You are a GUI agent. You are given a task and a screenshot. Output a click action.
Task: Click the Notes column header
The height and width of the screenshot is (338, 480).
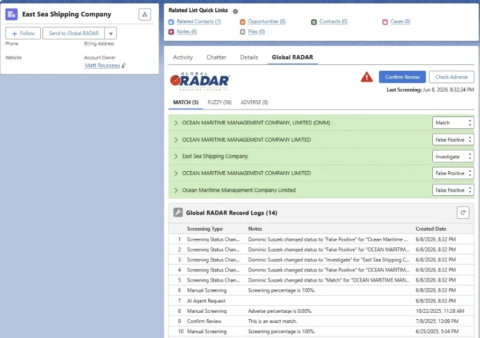coord(255,229)
